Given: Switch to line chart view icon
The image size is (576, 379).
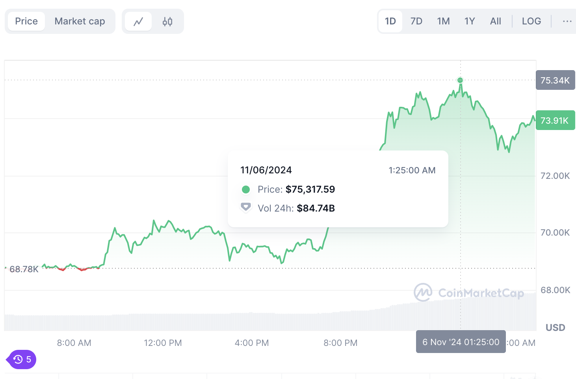Looking at the screenshot, I should (138, 22).
